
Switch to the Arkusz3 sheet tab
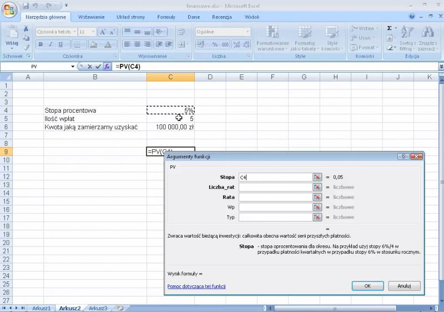coord(98,308)
